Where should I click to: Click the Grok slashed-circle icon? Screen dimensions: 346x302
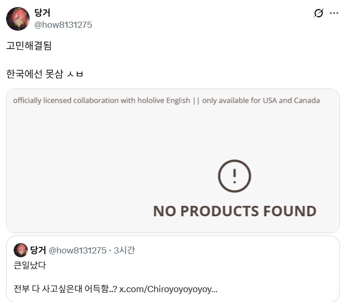tap(319, 13)
